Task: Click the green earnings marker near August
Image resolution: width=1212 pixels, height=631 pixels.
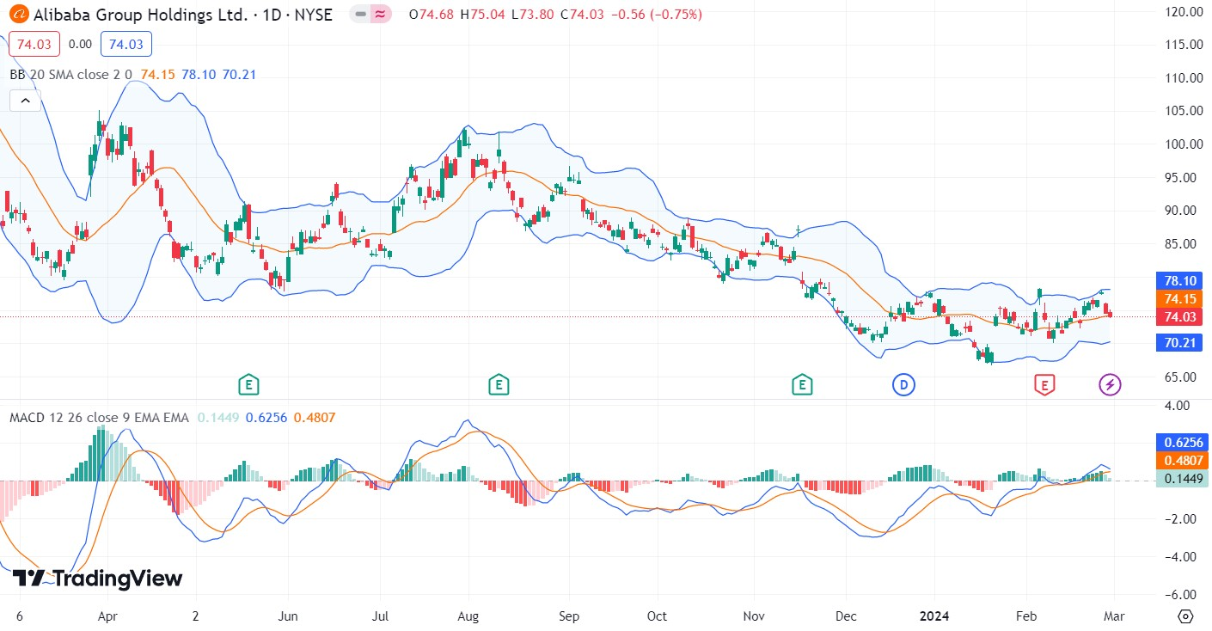Action: (497, 385)
